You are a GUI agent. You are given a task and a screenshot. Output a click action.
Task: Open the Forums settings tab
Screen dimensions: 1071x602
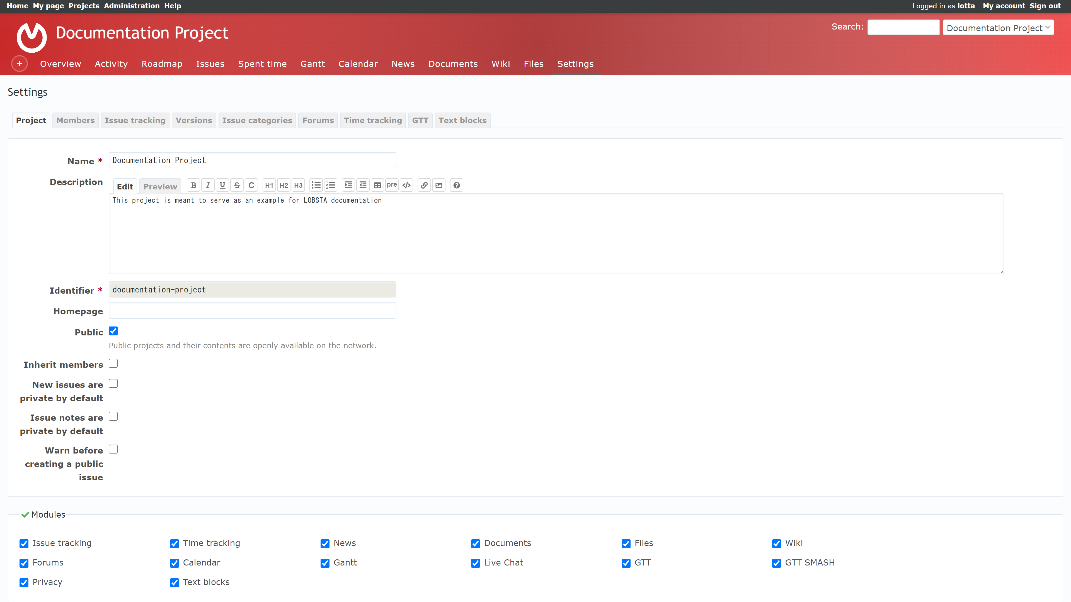(x=318, y=120)
